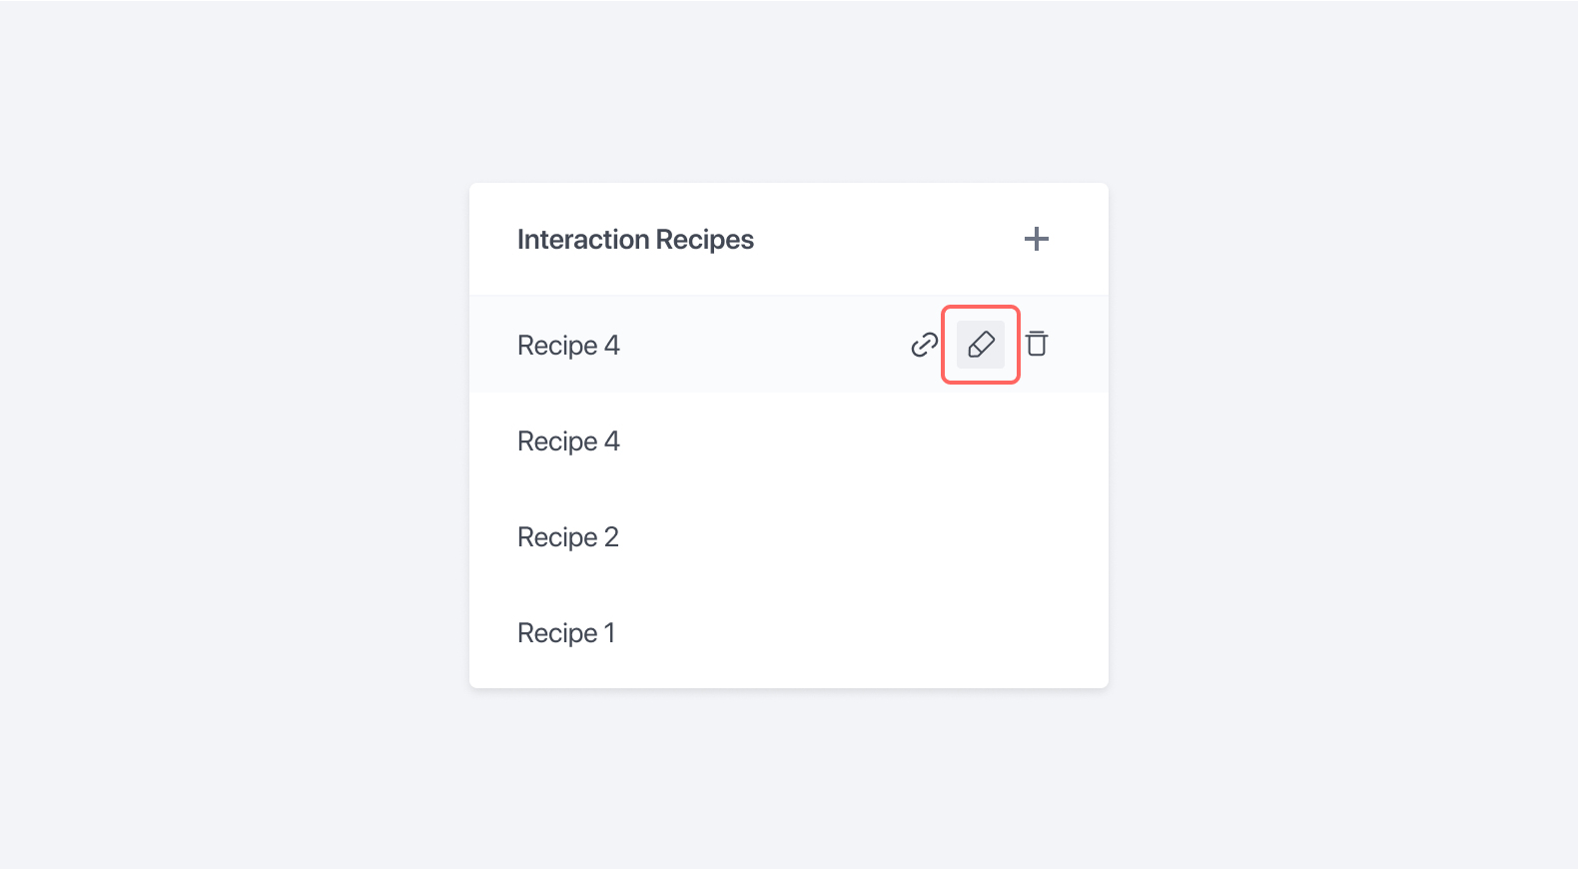Remove the top recipe via the bin icon
Viewport: 1578px width, 869px height.
click(x=1037, y=345)
